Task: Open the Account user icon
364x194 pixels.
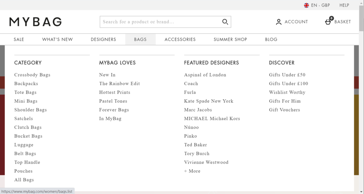Action: pyautogui.click(x=278, y=22)
